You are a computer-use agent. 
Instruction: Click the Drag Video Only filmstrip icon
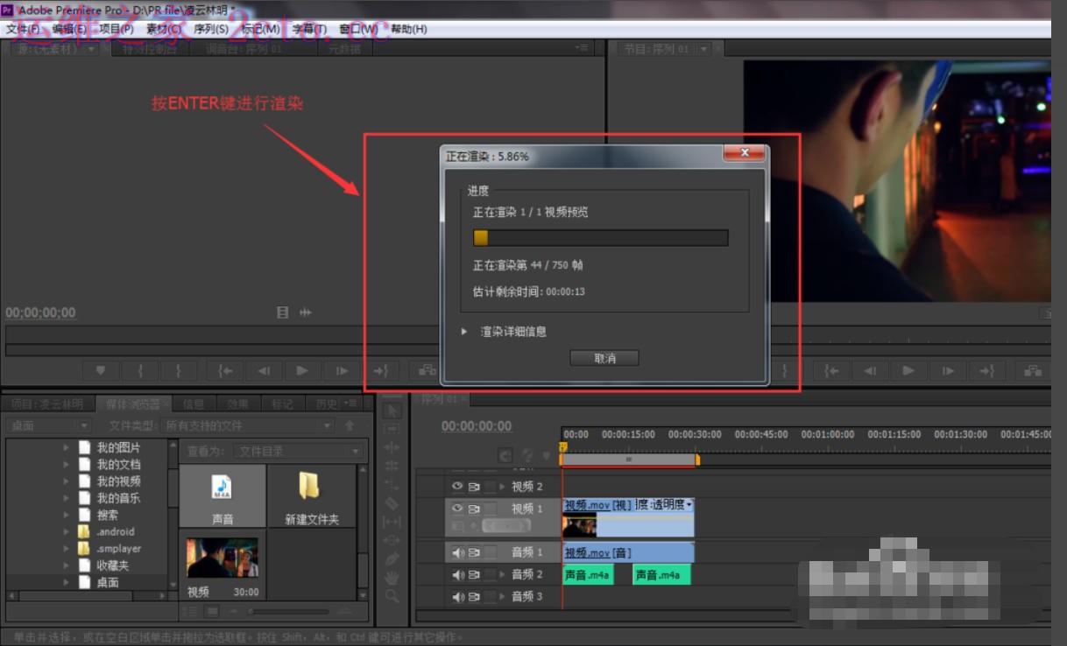(x=282, y=312)
